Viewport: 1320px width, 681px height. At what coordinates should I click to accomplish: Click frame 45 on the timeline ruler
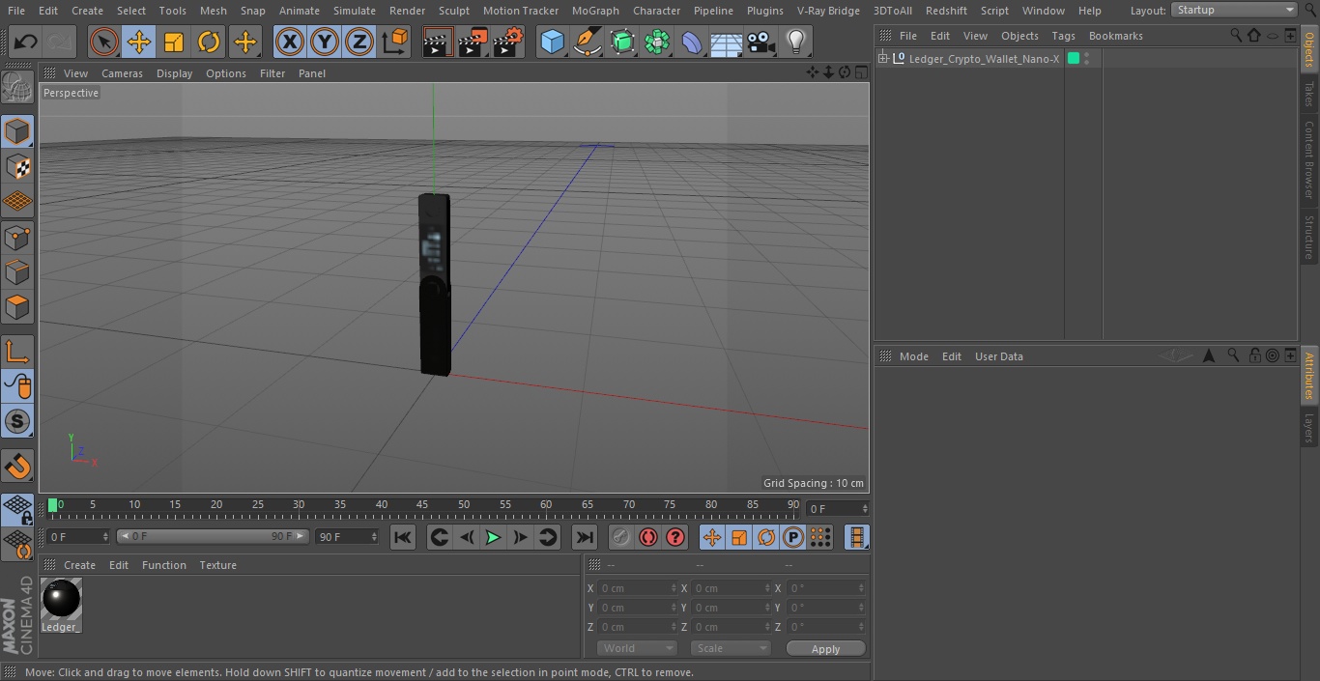[422, 505]
